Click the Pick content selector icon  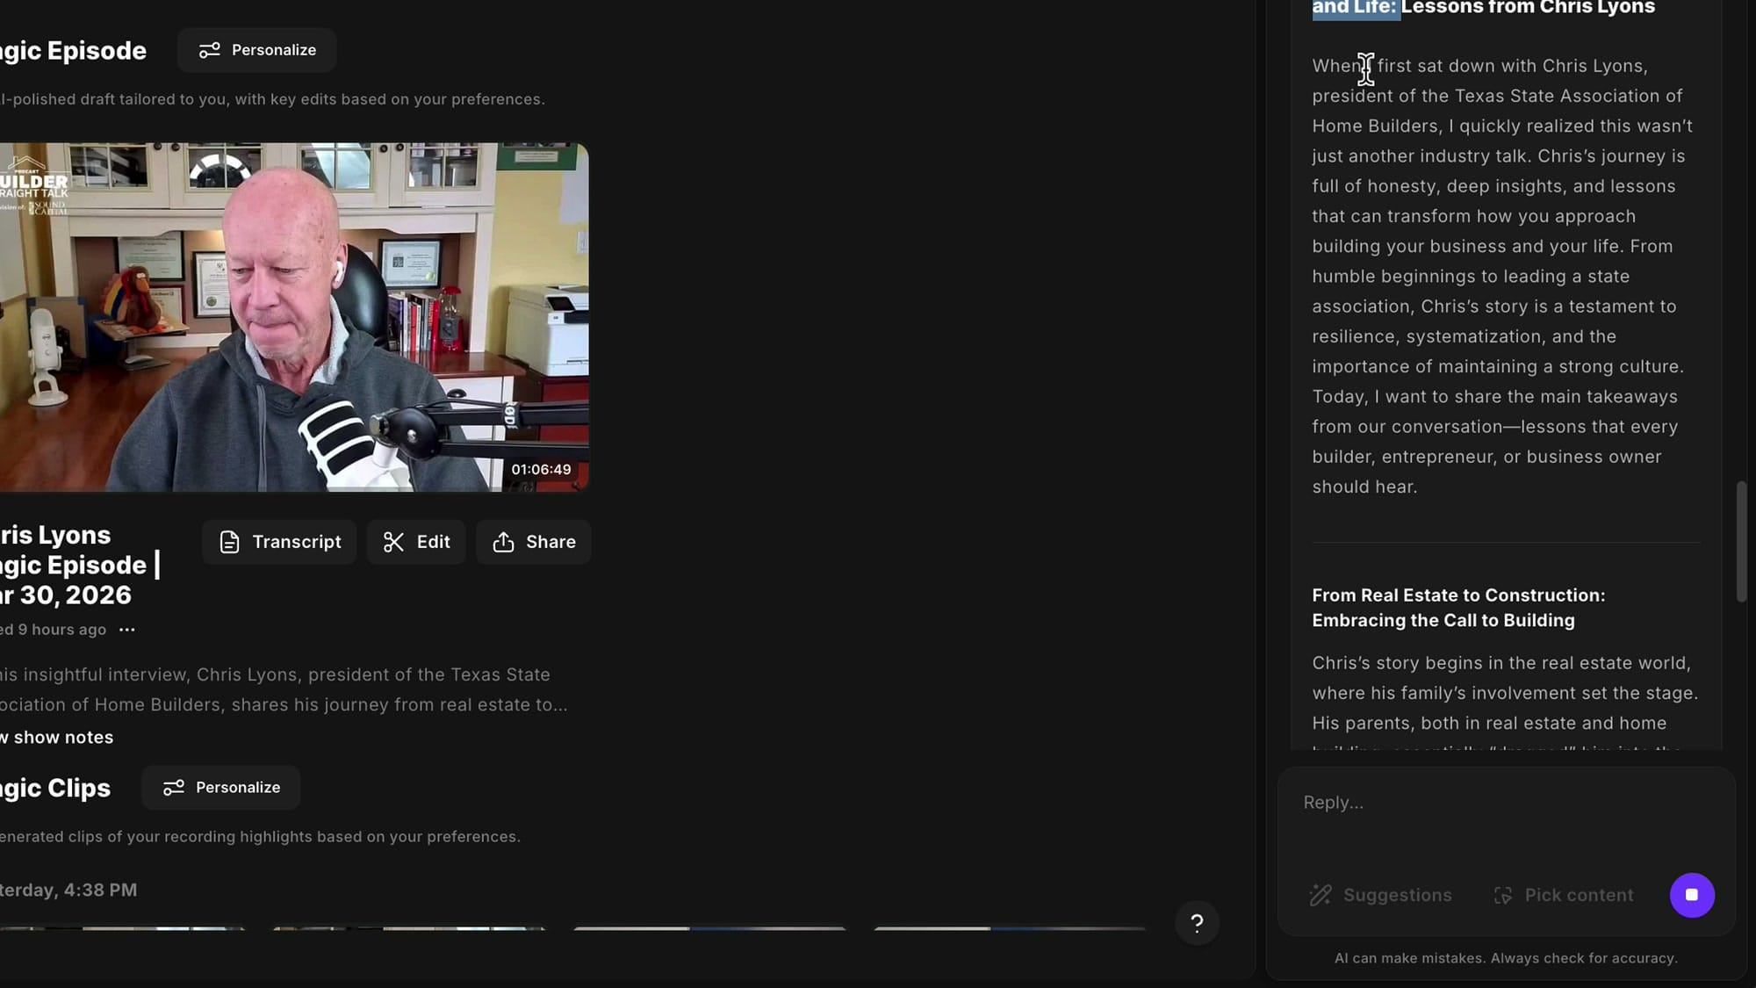tap(1503, 895)
